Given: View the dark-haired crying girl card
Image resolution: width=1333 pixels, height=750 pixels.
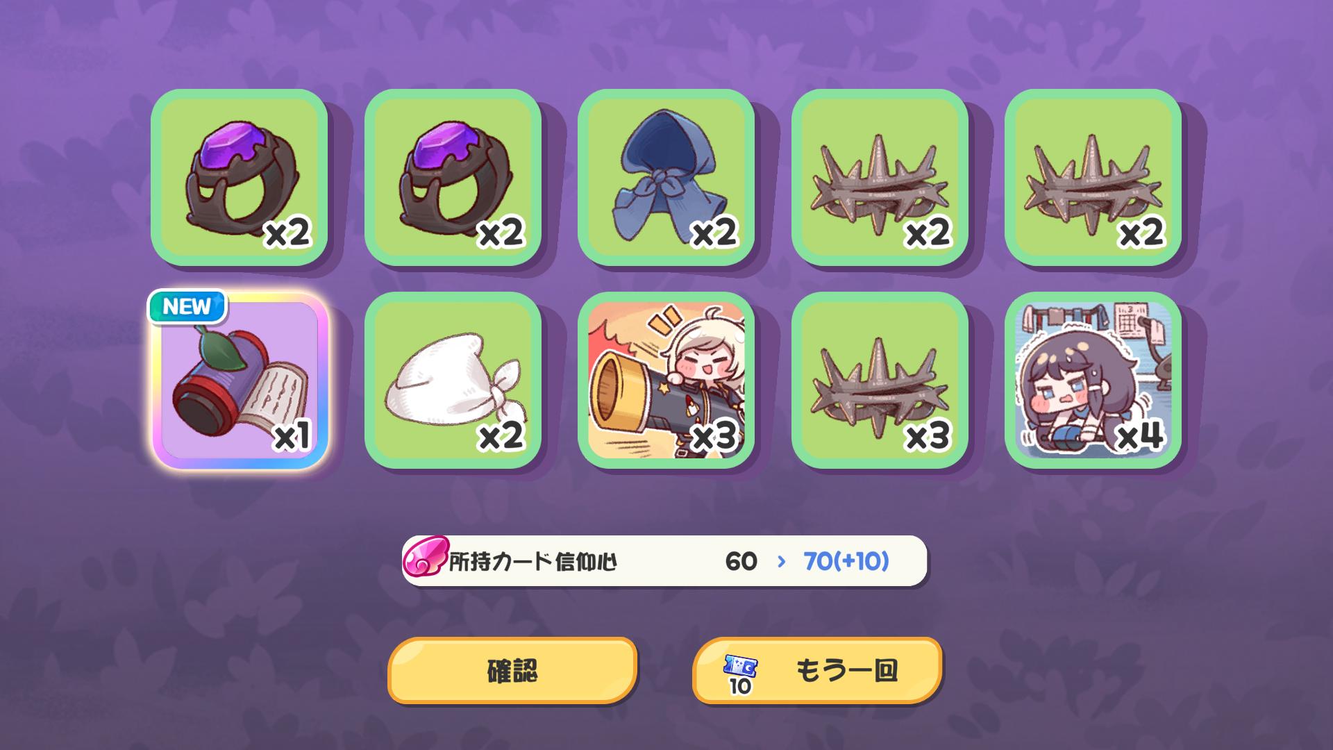Looking at the screenshot, I should pos(1093,381).
